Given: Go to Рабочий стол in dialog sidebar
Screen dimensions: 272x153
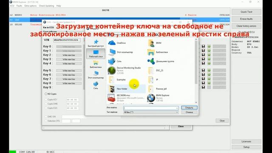Looking at the screenshot, I should (x=96, y=54).
